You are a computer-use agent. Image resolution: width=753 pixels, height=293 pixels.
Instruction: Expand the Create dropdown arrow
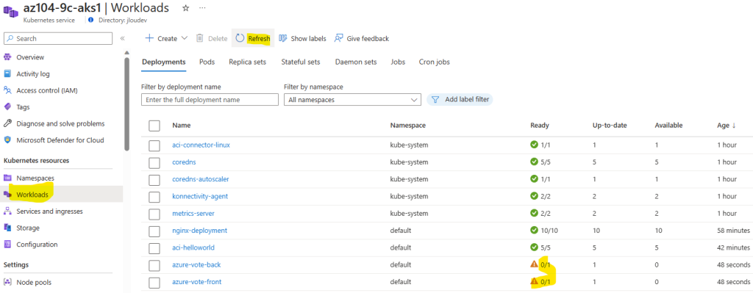[x=184, y=38]
